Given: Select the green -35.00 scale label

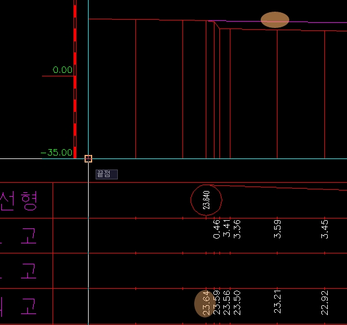Looking at the screenshot, I should pyautogui.click(x=57, y=153).
